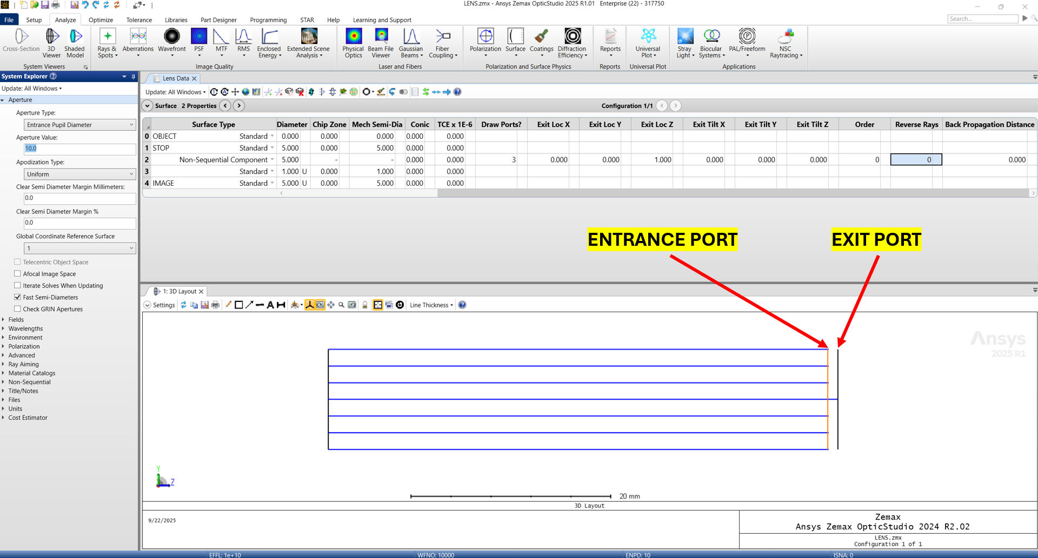
Task: Click the Aperture Value input field
Action: tap(79, 149)
